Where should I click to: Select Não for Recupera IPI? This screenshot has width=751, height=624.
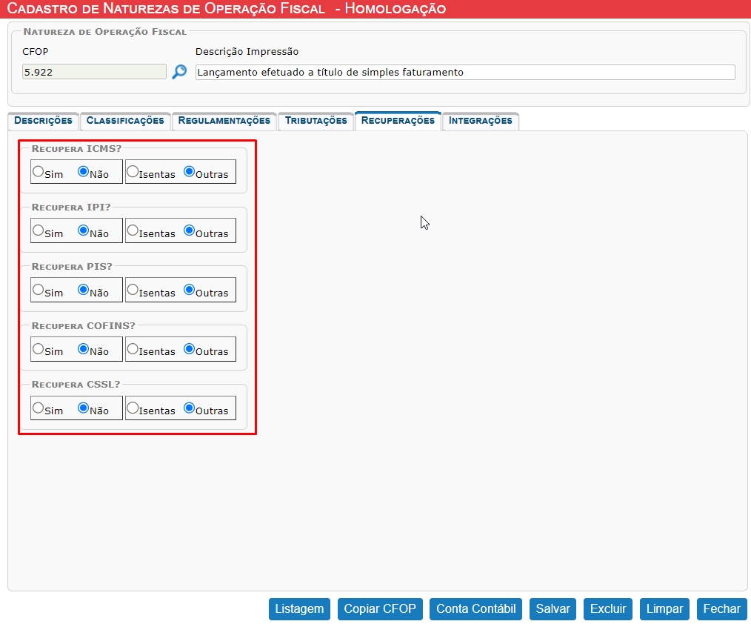pyautogui.click(x=84, y=230)
